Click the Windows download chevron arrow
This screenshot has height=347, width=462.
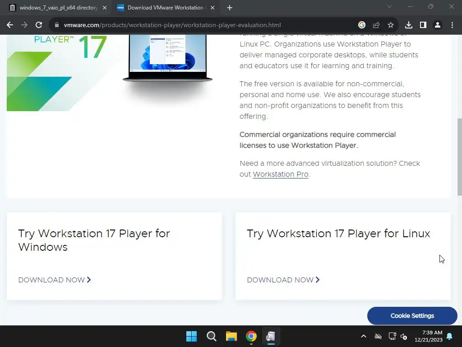pyautogui.click(x=89, y=280)
